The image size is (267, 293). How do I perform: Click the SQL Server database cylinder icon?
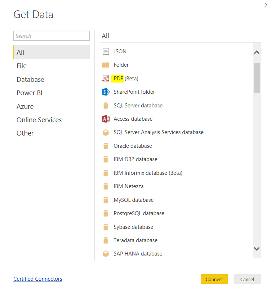(106, 106)
